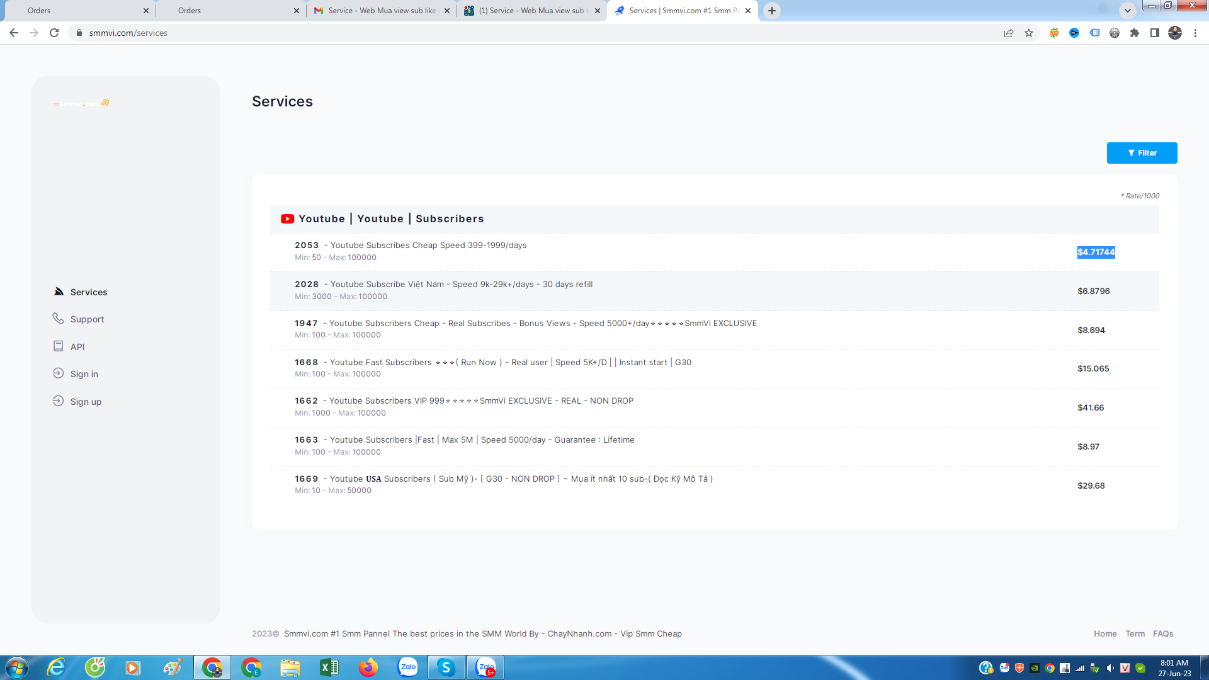Expand the tab search dropdown arrow
The image size is (1209, 680).
[x=1127, y=11]
